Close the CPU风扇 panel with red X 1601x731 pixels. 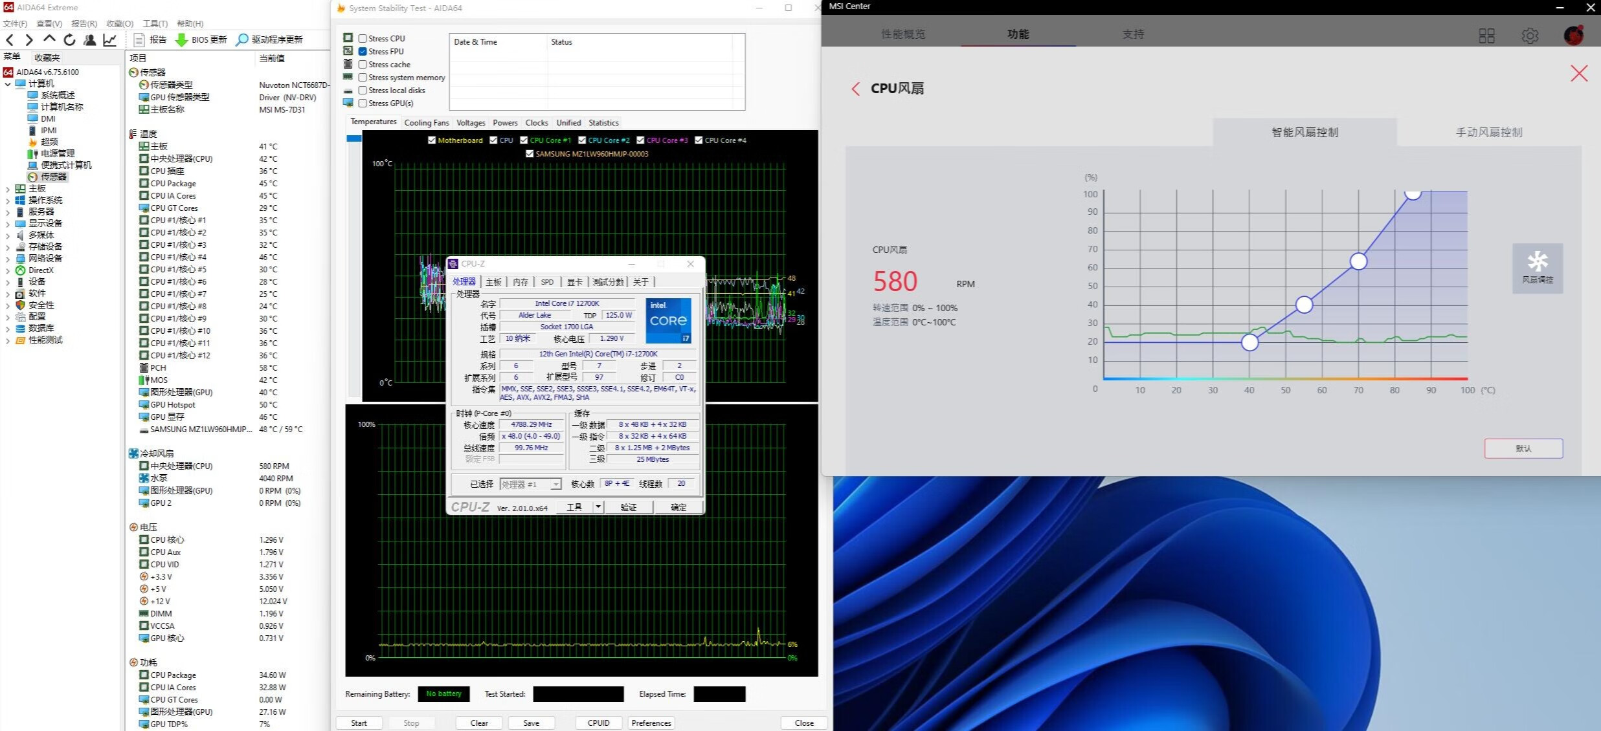tap(1579, 74)
